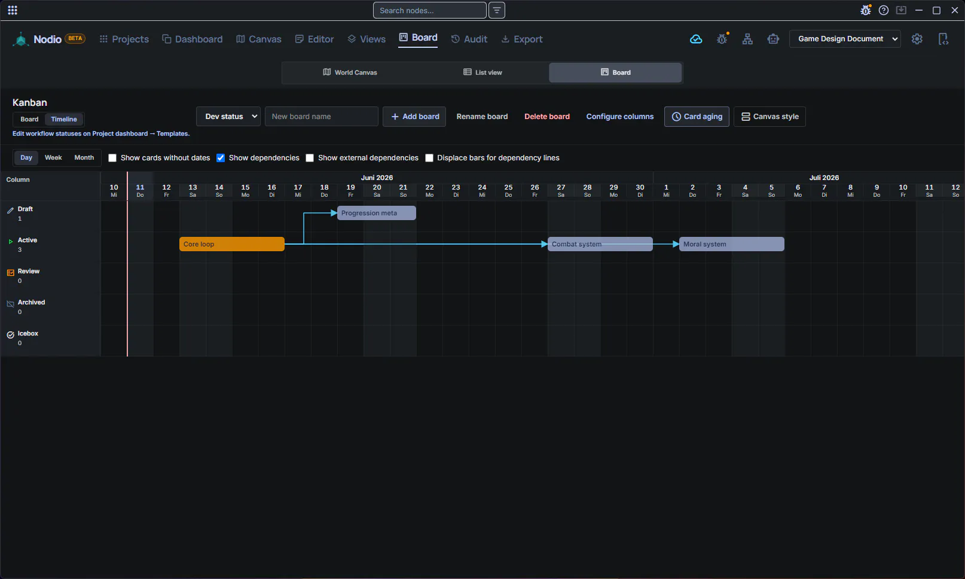Open the Views page
This screenshot has height=579, width=965.
tap(367, 39)
